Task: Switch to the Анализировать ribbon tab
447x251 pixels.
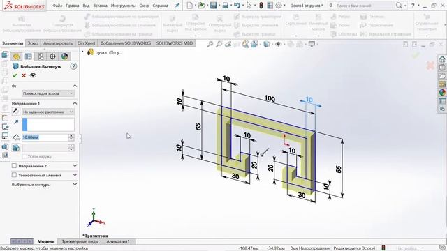Action: (58, 43)
